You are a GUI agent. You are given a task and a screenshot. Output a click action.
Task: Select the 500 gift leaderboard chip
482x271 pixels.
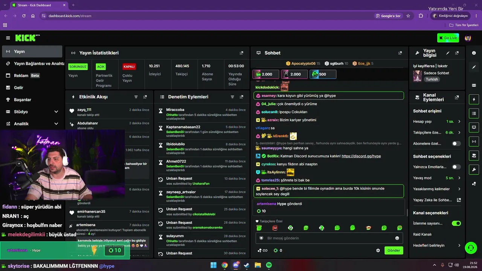[323, 74]
